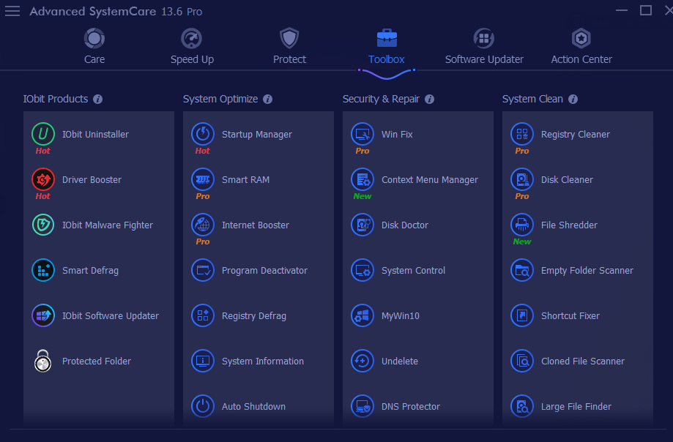Viewport: 673px width, 442px height.
Task: Launch the DNS Protector tool
Action: coord(362,406)
